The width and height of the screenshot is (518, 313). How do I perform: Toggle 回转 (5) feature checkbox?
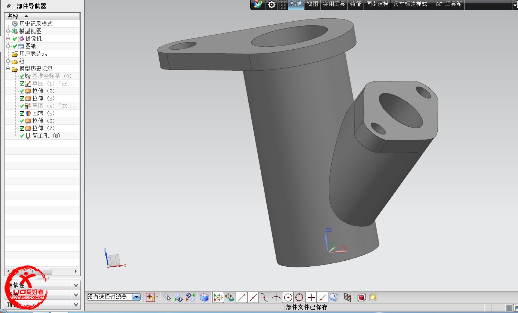(x=22, y=114)
